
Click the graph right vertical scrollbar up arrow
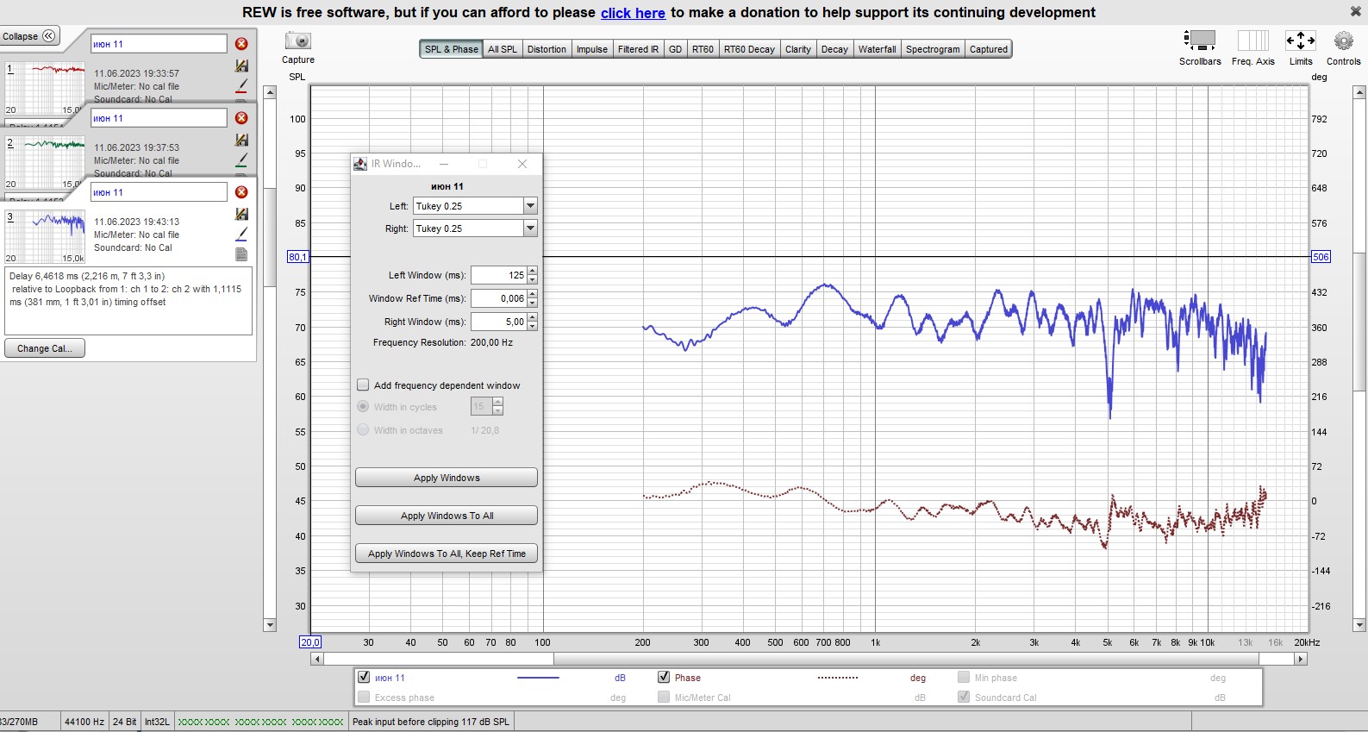[x=1360, y=91]
